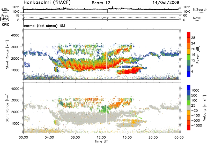This screenshot has width=207, height=143.
Task: Click the 3000 tick of the velocity panel
Action: pyautogui.click(x=15, y=100)
